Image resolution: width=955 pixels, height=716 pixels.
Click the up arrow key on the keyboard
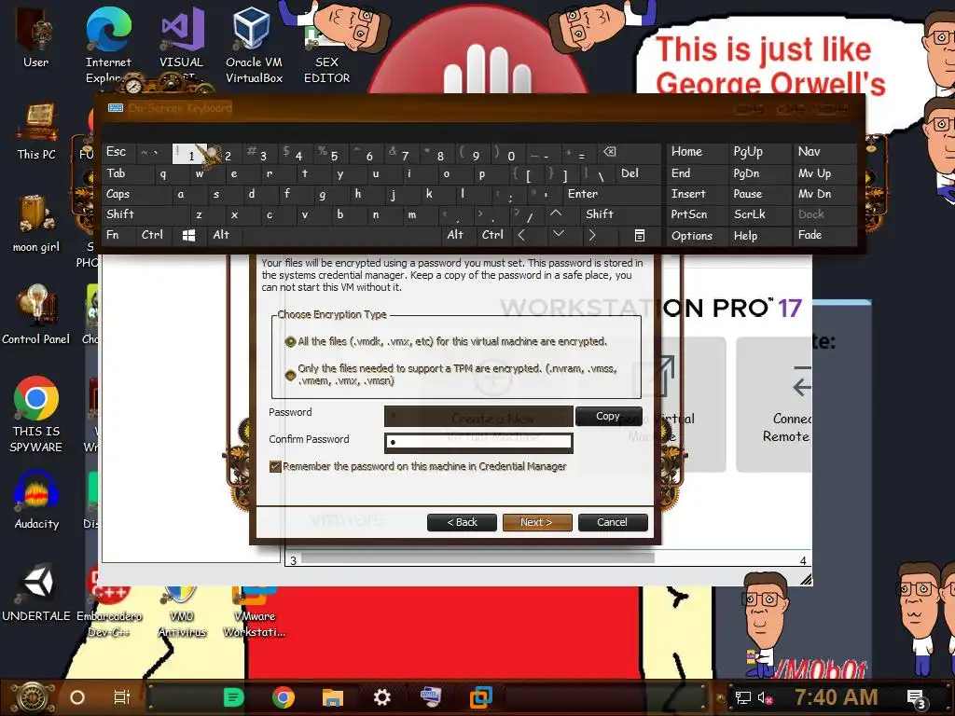tap(556, 213)
